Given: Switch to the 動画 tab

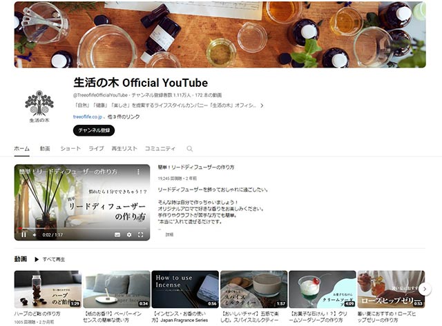Looking at the screenshot, I should pyautogui.click(x=45, y=148).
